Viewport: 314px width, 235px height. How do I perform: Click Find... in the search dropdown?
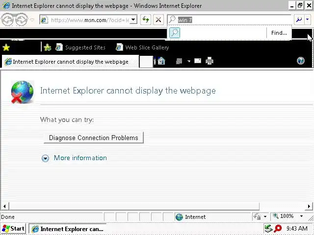[279, 33]
